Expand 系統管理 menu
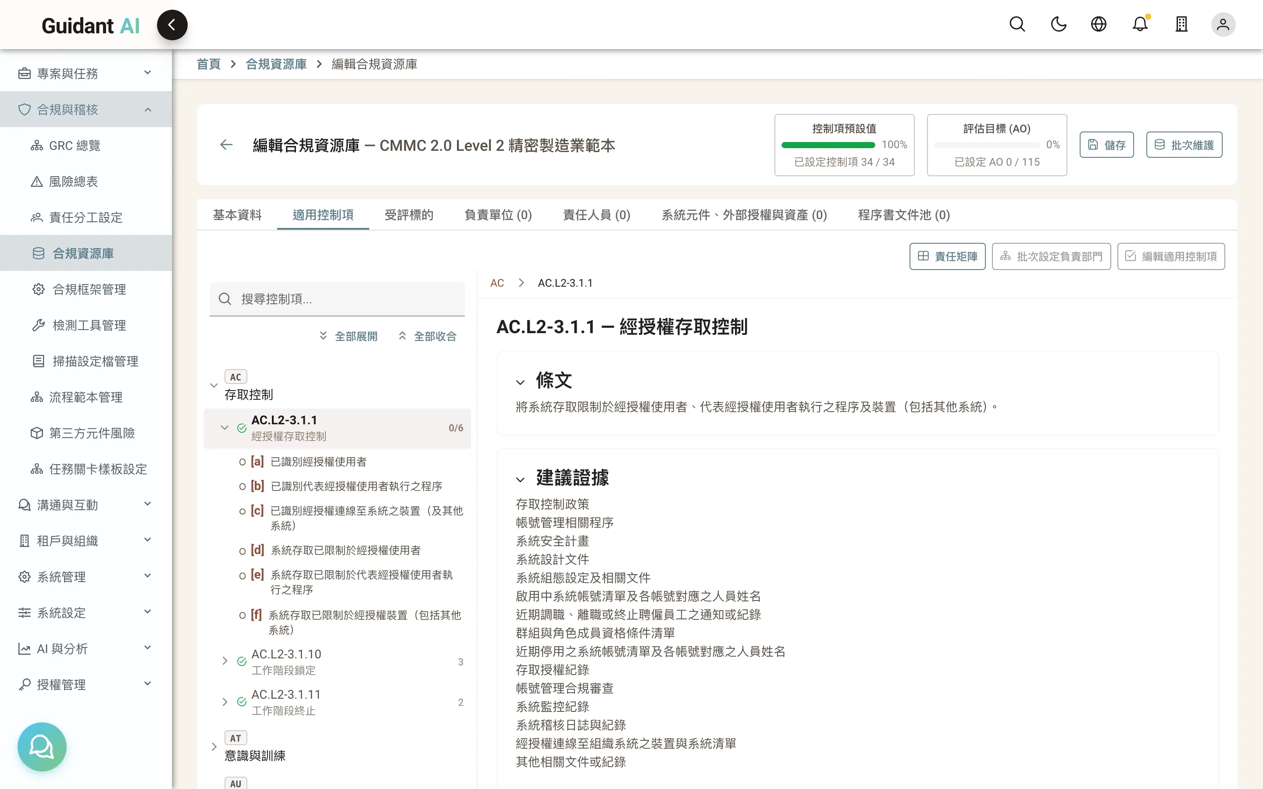Viewport: 1263px width, 789px height. click(x=86, y=576)
